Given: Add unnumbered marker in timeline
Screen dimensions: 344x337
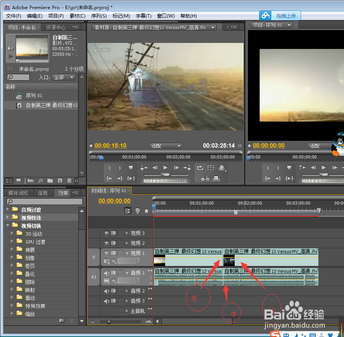Looking at the screenshot, I should click(x=147, y=211).
